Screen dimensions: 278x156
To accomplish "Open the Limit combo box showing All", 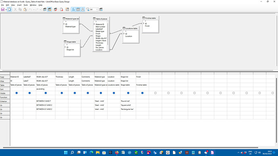I will (94, 9).
